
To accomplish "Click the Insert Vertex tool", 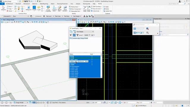I will [x=85, y=9].
